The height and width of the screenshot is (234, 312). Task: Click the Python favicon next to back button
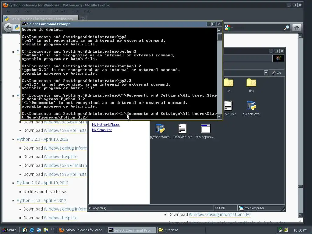pyautogui.click(x=17, y=28)
